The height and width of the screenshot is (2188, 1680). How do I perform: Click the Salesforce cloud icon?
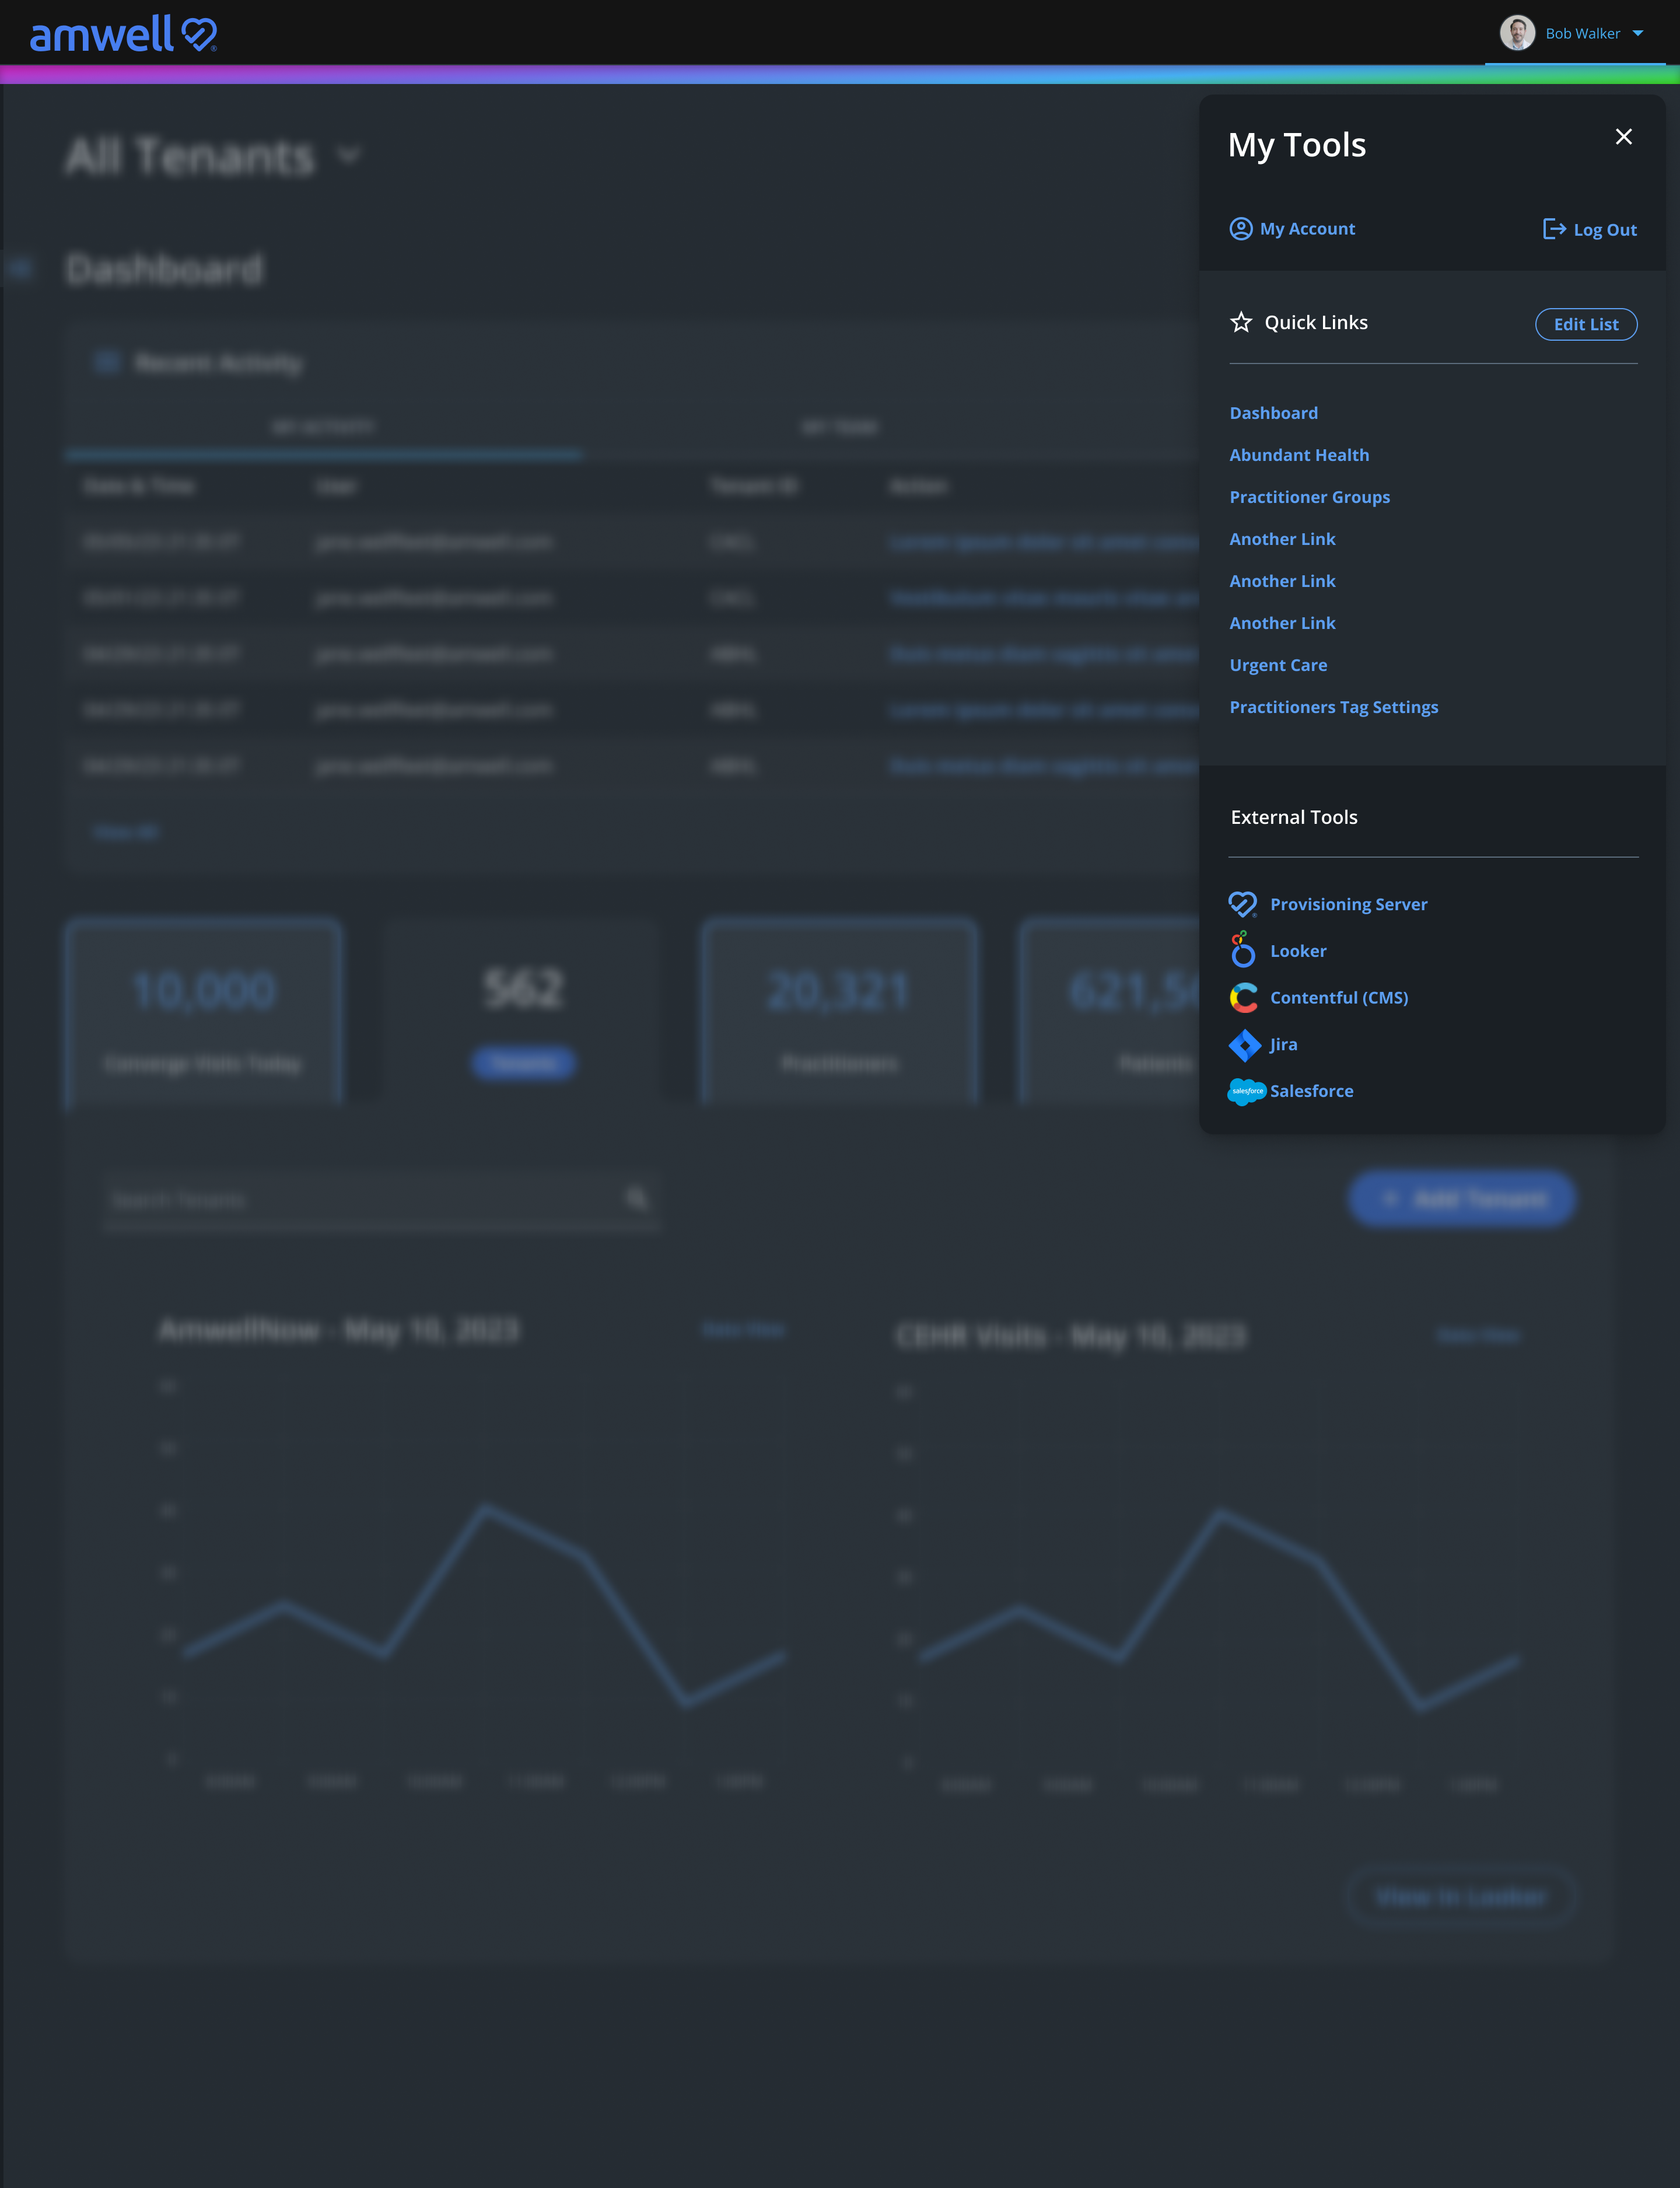pyautogui.click(x=1246, y=1091)
